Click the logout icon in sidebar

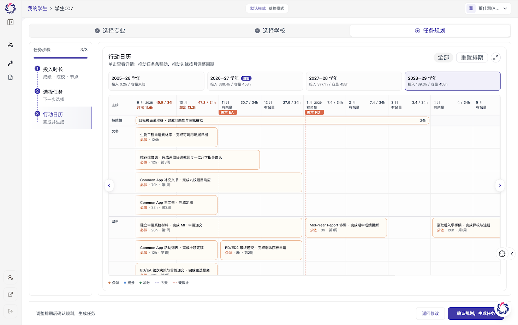click(11, 311)
